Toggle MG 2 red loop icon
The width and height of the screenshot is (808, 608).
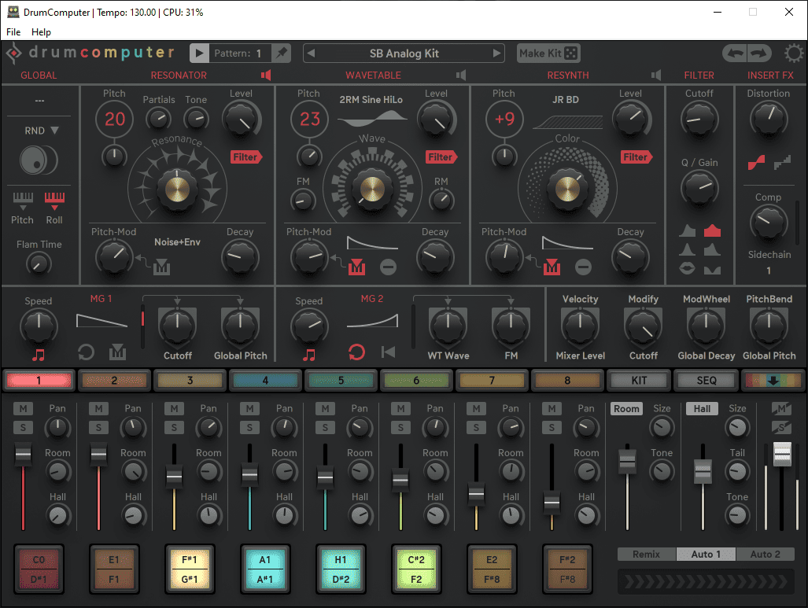click(x=356, y=352)
